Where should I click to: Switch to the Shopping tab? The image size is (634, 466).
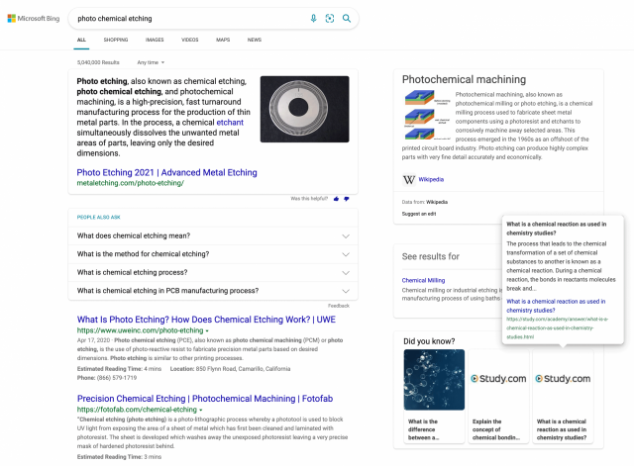pyautogui.click(x=116, y=40)
